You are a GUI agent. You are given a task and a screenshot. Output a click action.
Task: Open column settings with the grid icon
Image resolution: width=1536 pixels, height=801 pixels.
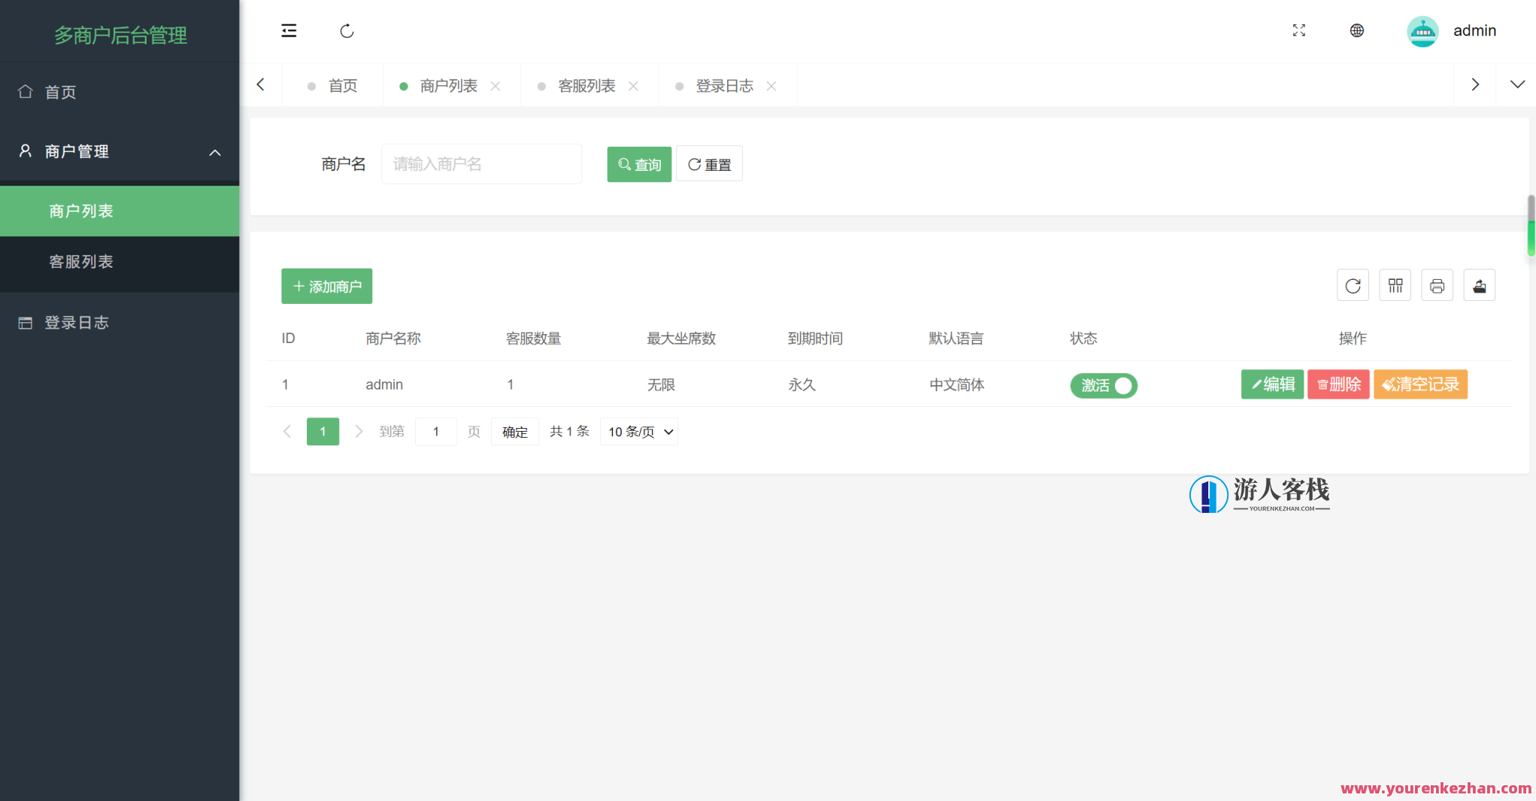1395,286
